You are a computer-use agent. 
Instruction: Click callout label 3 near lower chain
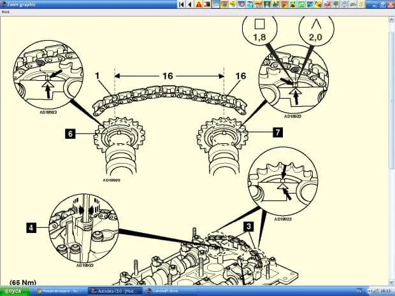pyautogui.click(x=249, y=226)
